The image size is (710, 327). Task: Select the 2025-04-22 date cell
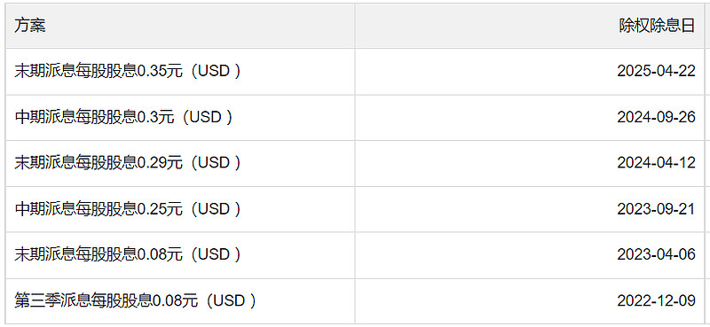[530, 72]
